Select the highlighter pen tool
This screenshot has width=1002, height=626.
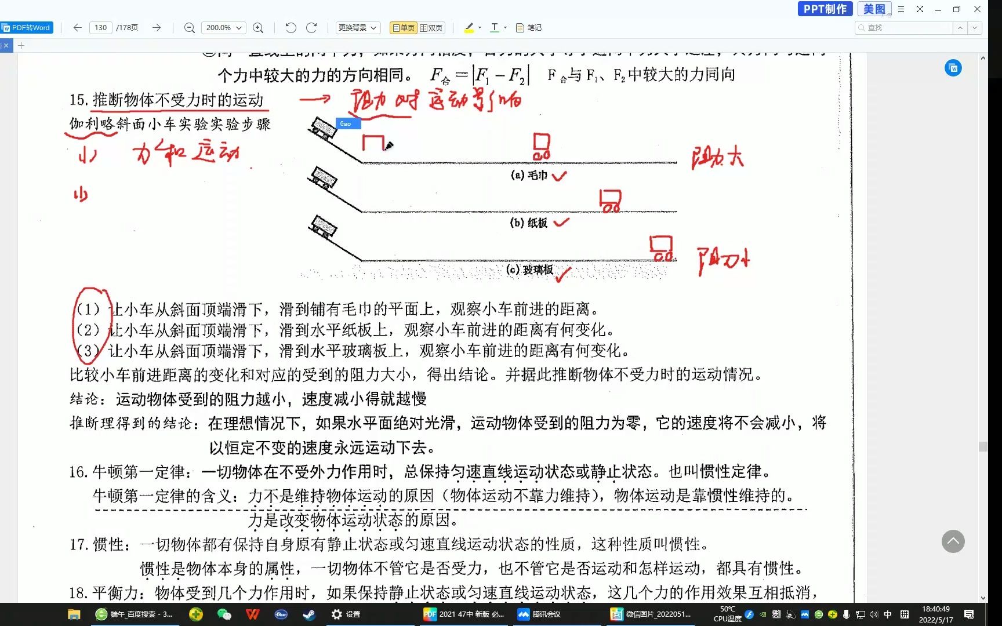(469, 28)
